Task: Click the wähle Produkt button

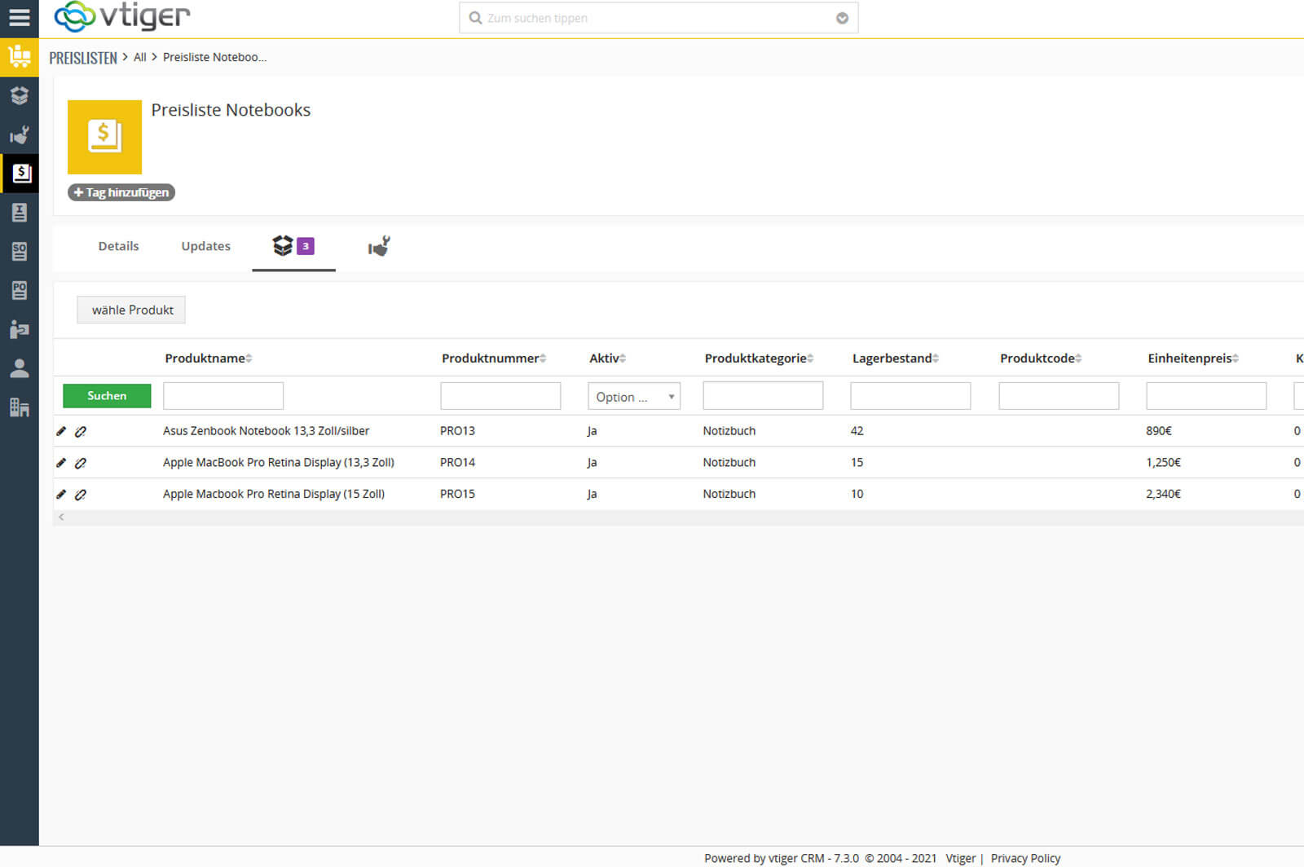Action: 131,310
